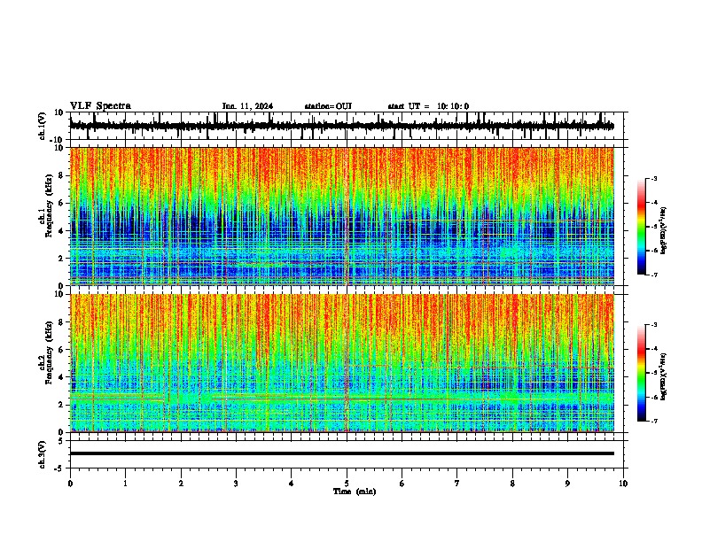The height and width of the screenshot is (542, 702).
Task: Click the "start UT = 10:10:0" label
Action: point(428,106)
